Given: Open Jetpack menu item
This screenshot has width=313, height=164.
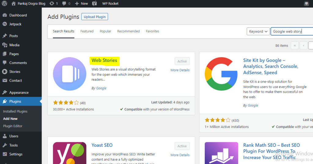Looking at the screenshot, I should point(21,24).
